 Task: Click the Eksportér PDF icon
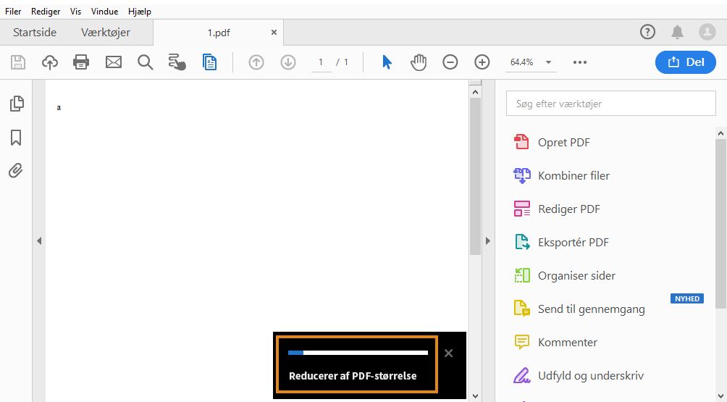coord(522,242)
